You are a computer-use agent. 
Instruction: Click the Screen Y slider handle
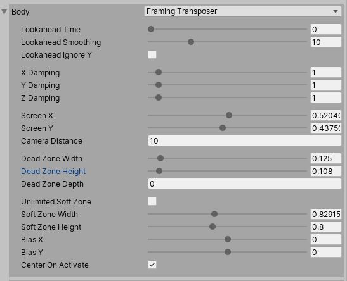pyautogui.click(x=223, y=128)
